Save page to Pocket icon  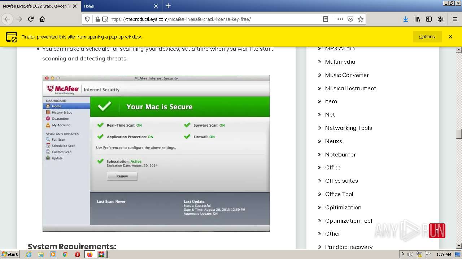(350, 19)
